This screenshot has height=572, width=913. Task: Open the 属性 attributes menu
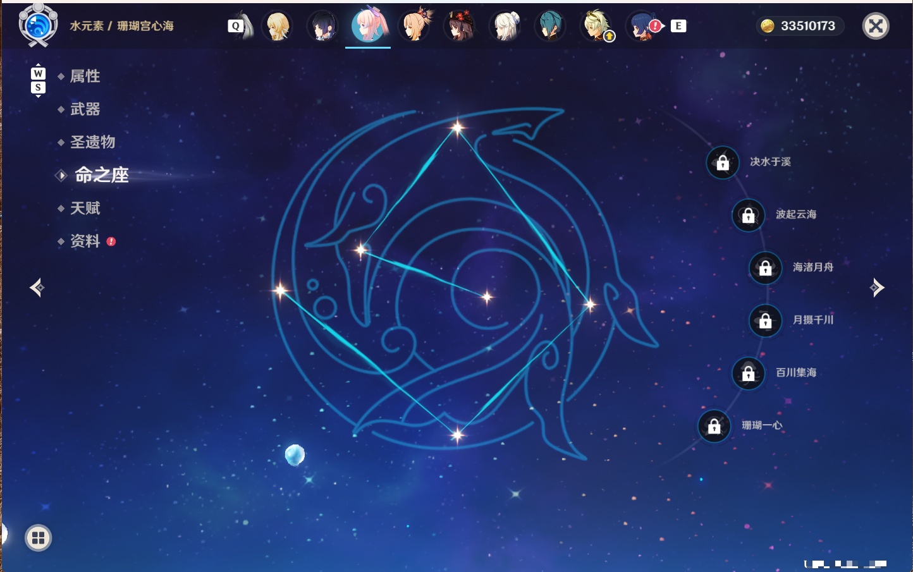click(85, 76)
